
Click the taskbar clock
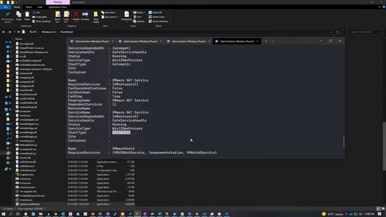point(369,214)
